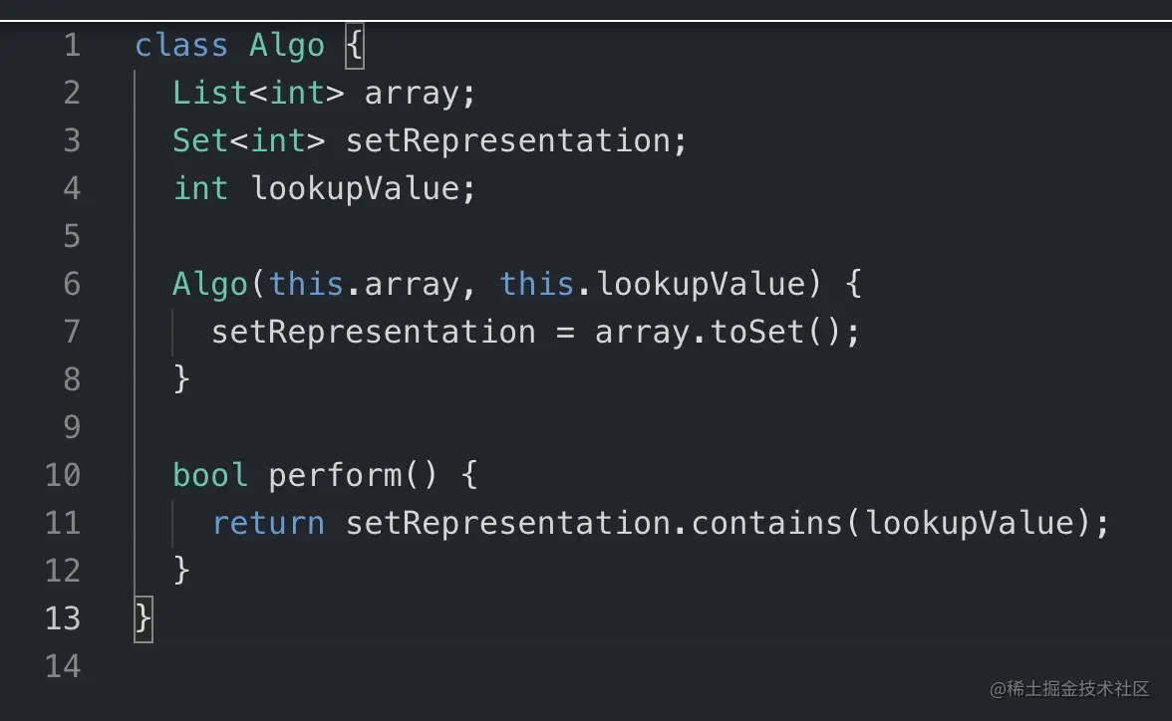Viewport: 1172px width, 721px height.
Task: Click line number 10 in gutter
Action: [x=62, y=475]
